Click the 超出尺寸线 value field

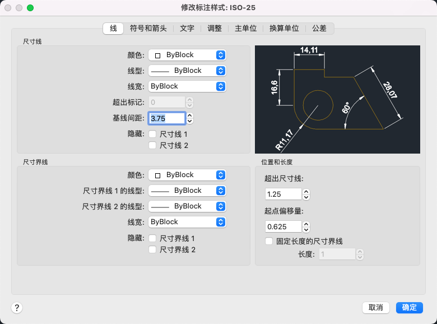click(x=283, y=194)
